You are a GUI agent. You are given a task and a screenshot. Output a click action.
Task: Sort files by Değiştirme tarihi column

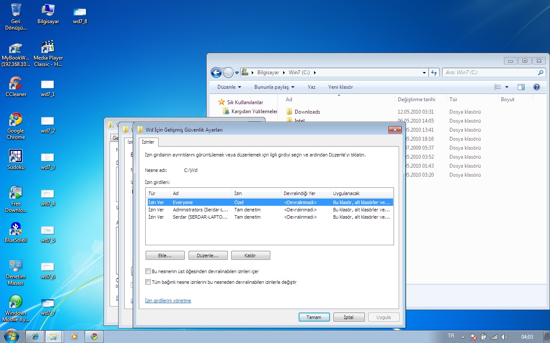pos(421,99)
